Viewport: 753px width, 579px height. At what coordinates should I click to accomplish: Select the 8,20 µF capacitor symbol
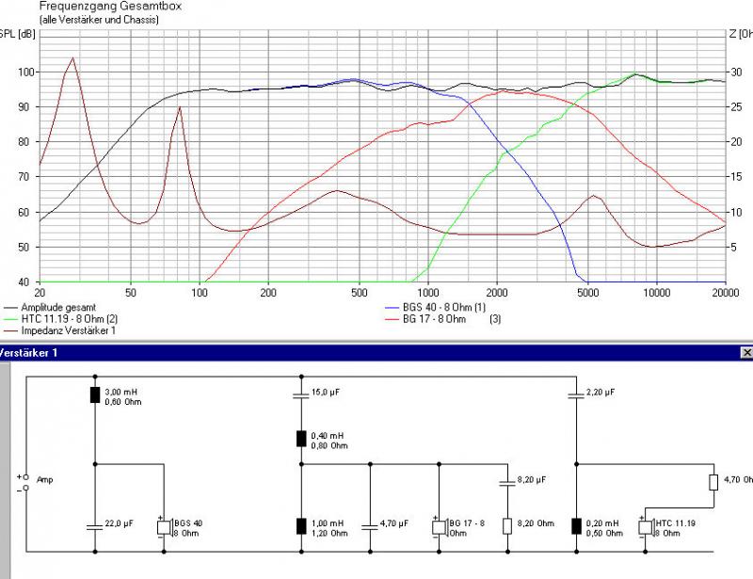coord(507,483)
